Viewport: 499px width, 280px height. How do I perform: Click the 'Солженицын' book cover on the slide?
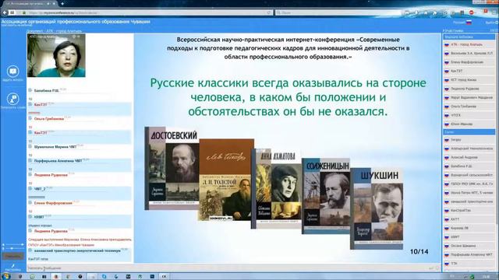[x=326, y=196]
